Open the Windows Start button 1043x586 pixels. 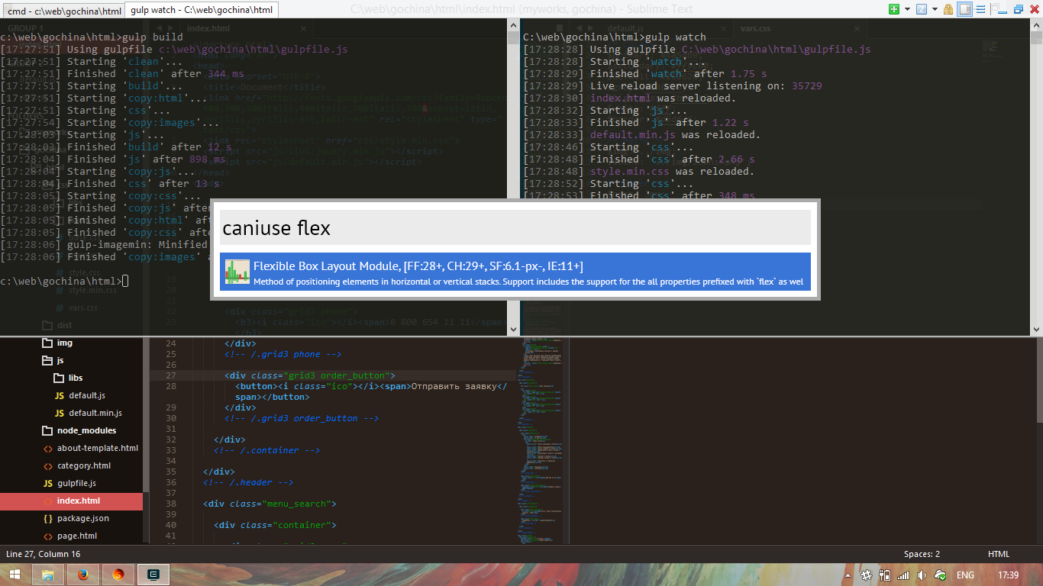click(15, 575)
